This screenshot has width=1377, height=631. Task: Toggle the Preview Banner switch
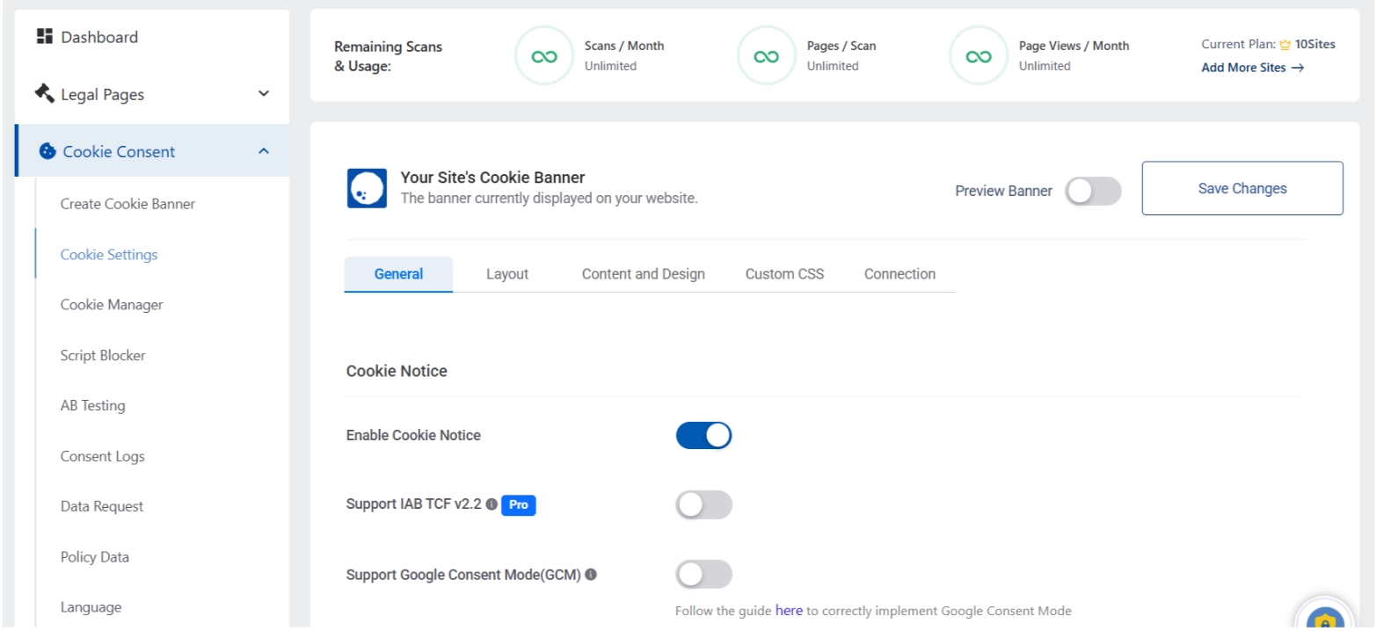(1093, 191)
